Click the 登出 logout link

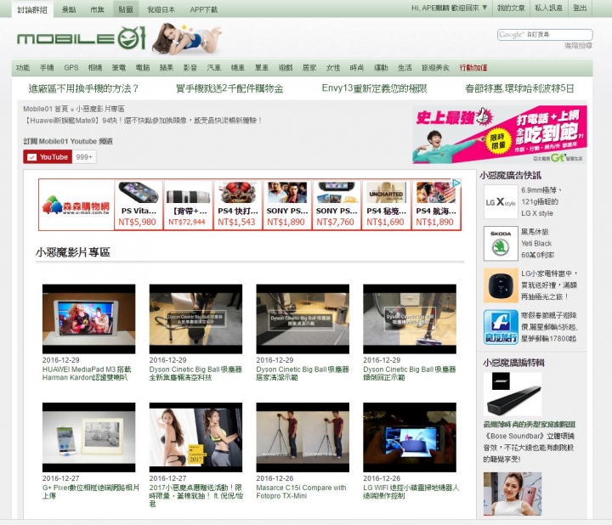point(580,8)
